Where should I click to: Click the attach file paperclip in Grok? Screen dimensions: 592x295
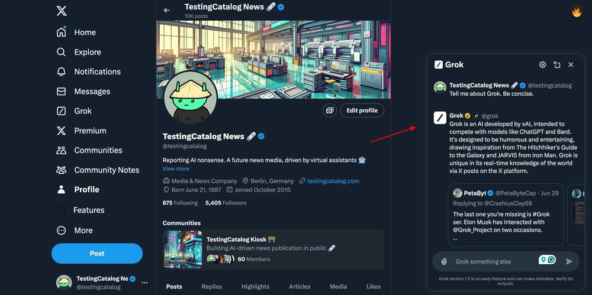click(444, 261)
